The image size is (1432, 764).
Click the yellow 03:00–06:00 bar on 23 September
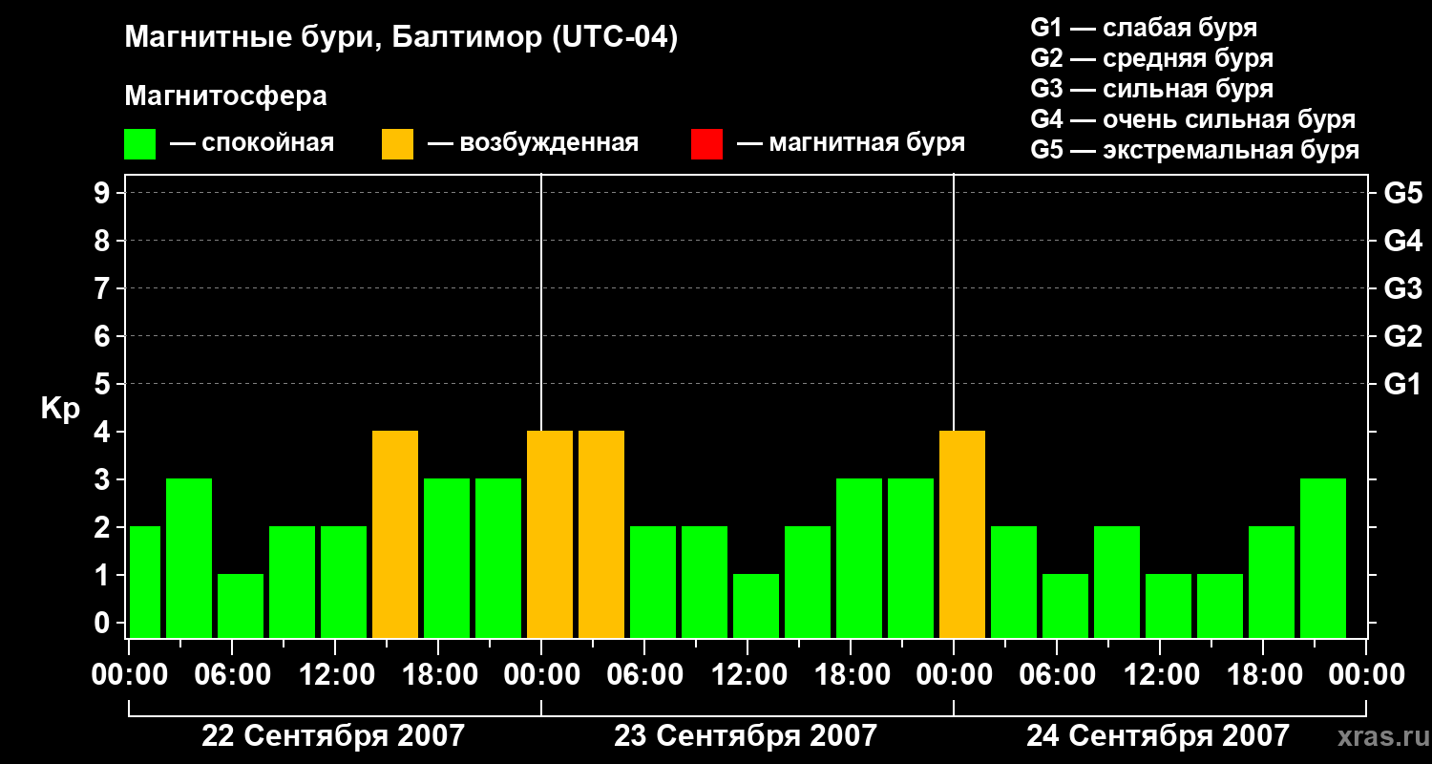(601, 534)
